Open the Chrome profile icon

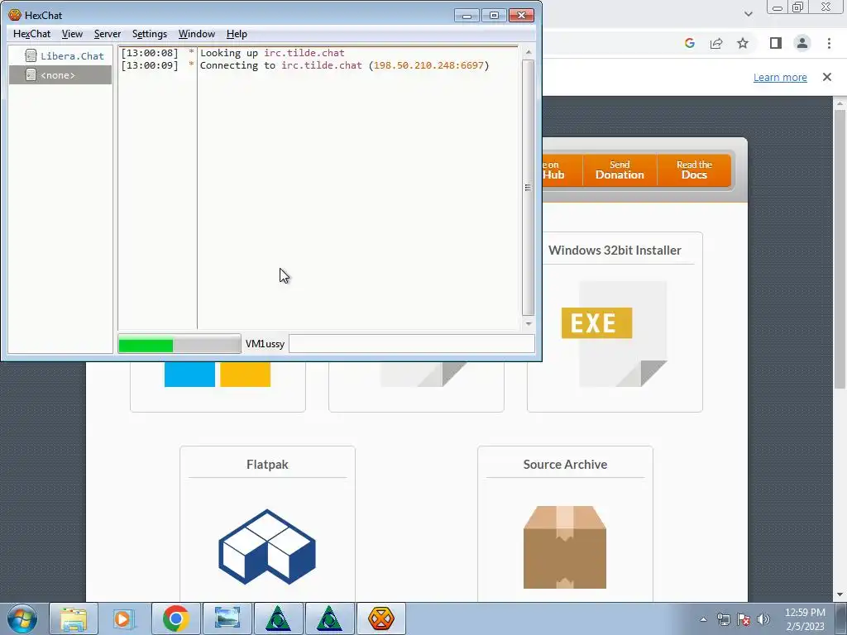(802, 43)
